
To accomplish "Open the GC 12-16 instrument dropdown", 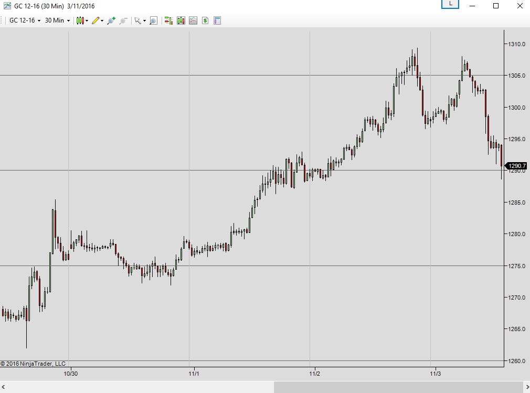I will (x=25, y=20).
